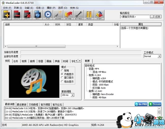Click the EMPTY list toolbar icon
This screenshot has height=129, width=165.
click(27, 15)
